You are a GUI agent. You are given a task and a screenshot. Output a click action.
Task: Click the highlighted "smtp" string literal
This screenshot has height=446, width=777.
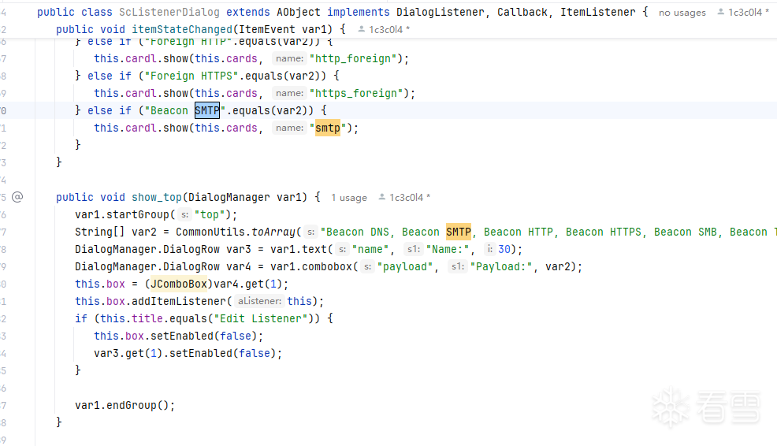(x=328, y=128)
